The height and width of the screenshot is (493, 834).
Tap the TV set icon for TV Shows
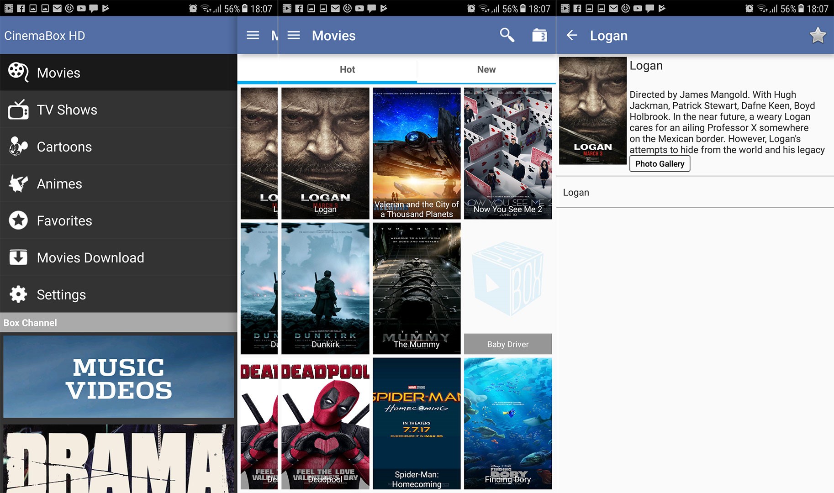[18, 110]
